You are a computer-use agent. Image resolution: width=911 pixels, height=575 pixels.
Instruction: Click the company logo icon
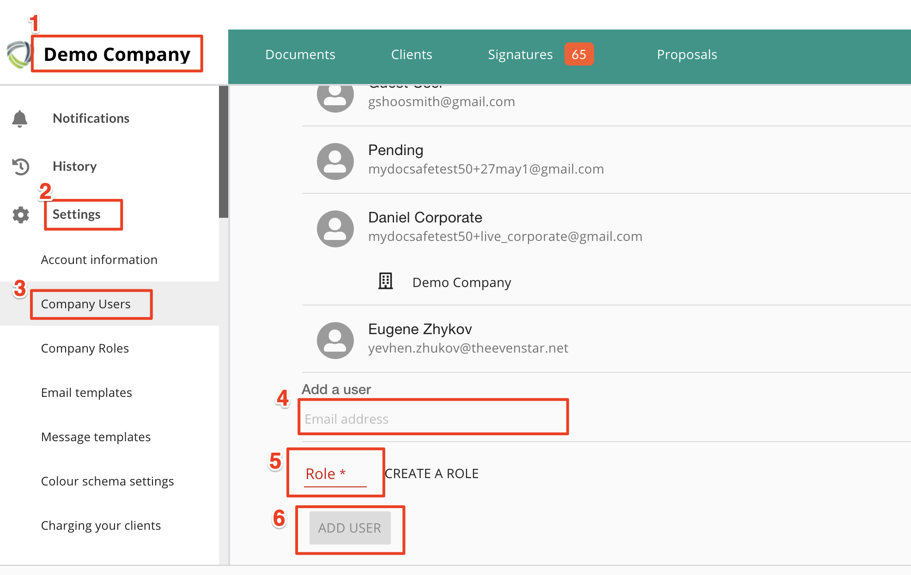point(18,54)
